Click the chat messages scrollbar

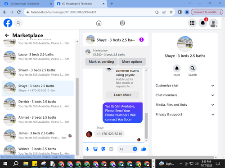point(146,125)
